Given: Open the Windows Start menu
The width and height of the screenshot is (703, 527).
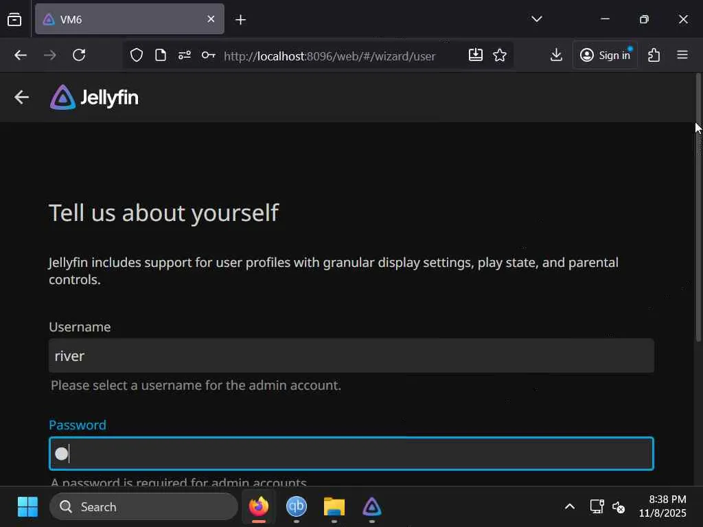Looking at the screenshot, I should click(27, 507).
